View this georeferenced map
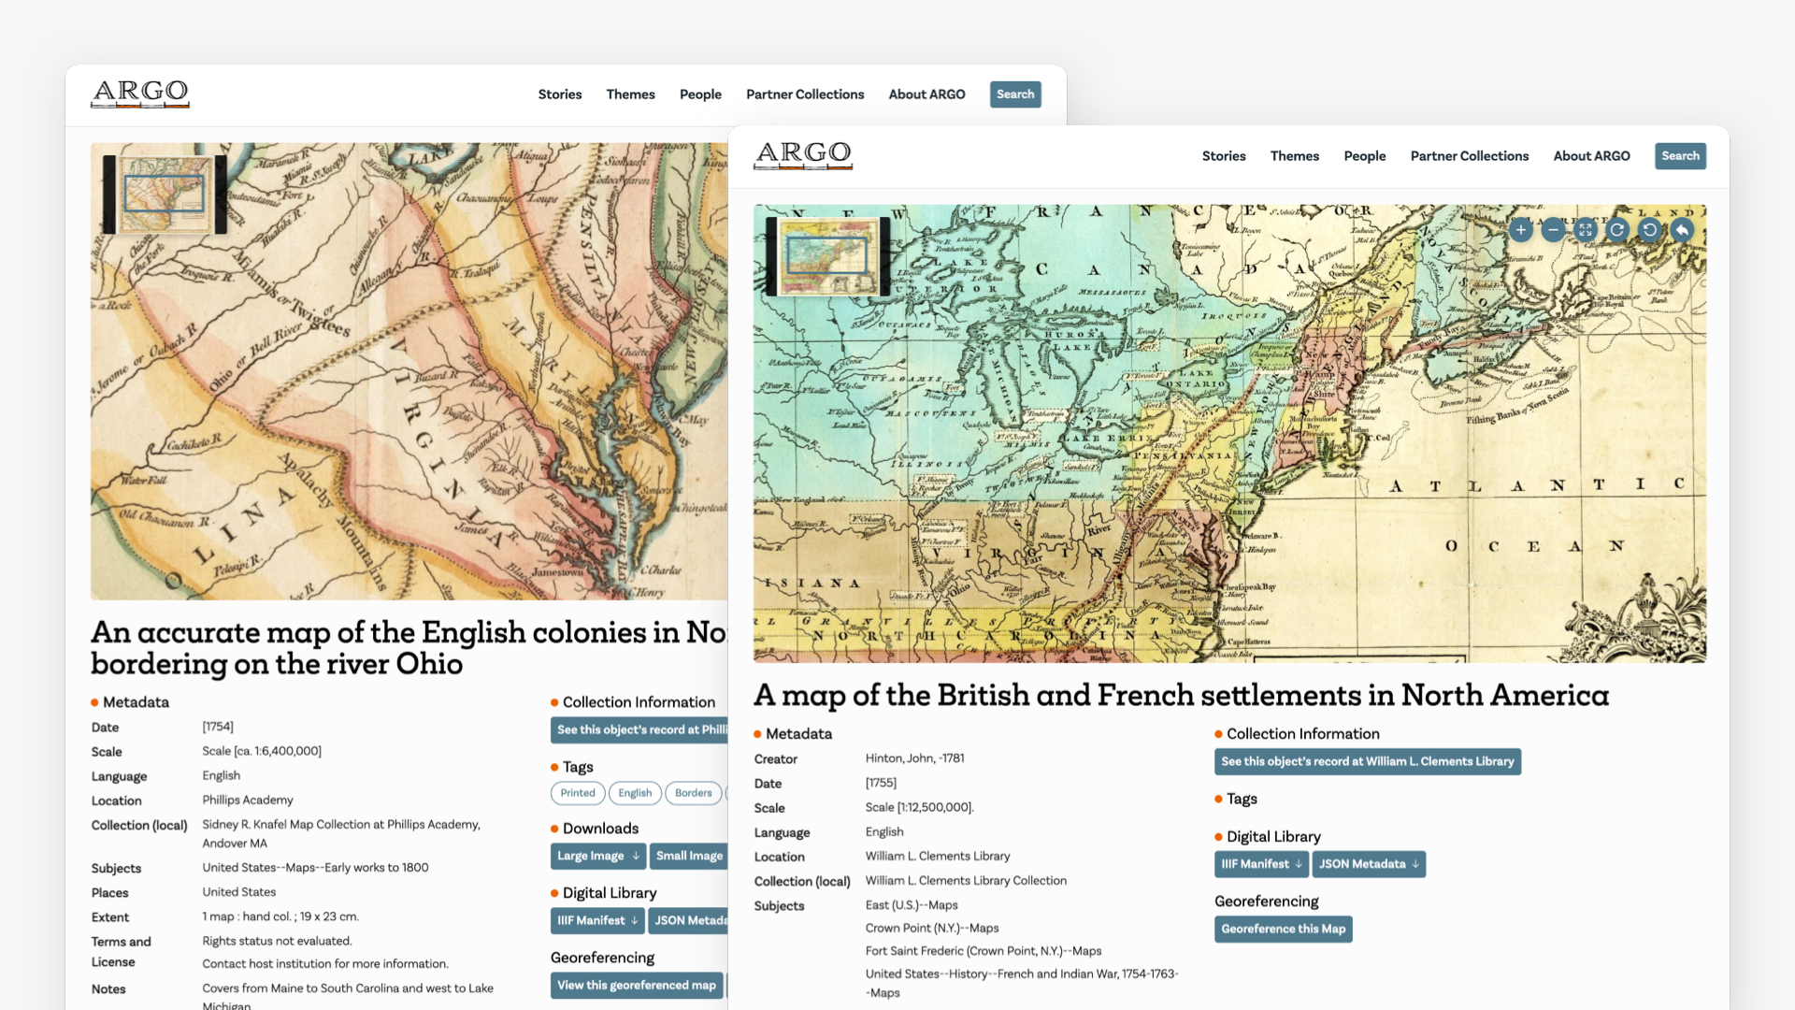The width and height of the screenshot is (1795, 1010). click(x=637, y=985)
